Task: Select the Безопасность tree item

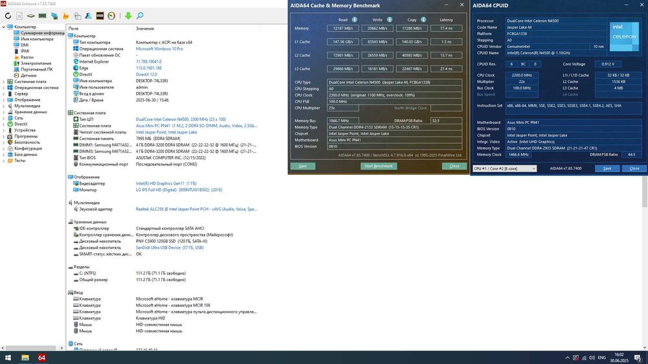Action: [x=27, y=142]
